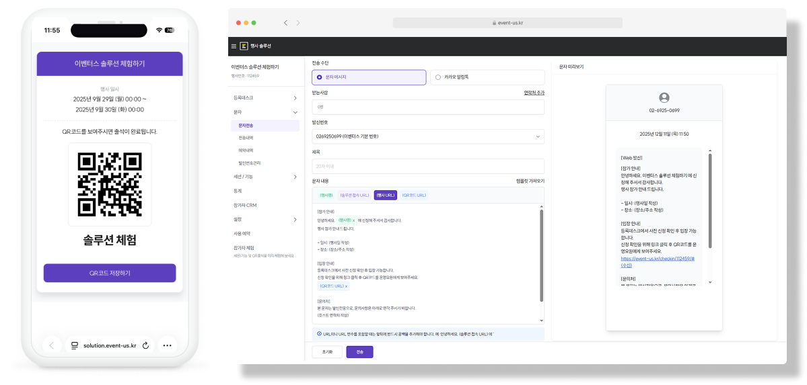Click the browser back arrow
The height and width of the screenshot is (385, 807).
point(285,23)
